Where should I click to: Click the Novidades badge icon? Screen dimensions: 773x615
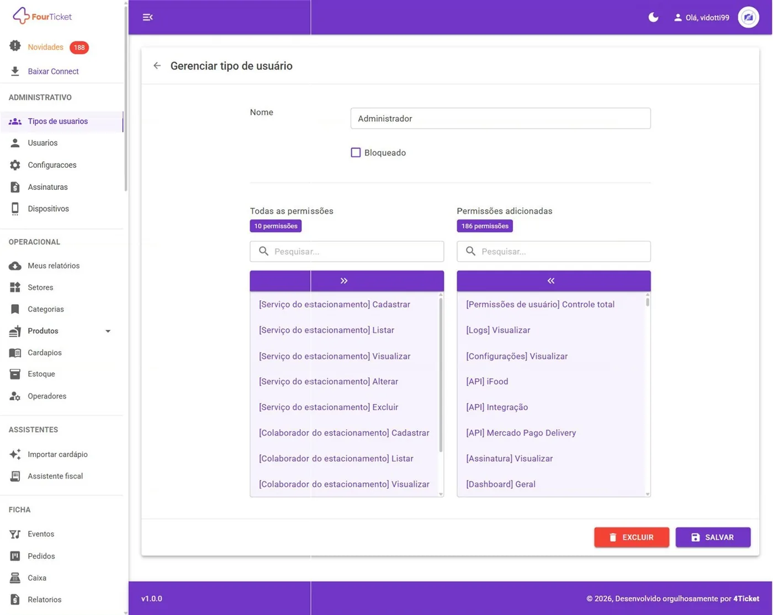tap(15, 46)
